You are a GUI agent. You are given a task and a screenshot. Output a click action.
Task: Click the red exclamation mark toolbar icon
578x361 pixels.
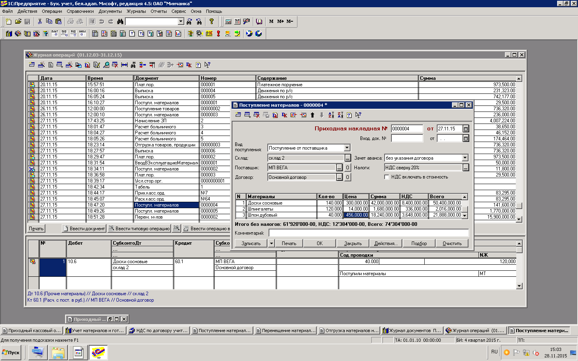tap(218, 33)
